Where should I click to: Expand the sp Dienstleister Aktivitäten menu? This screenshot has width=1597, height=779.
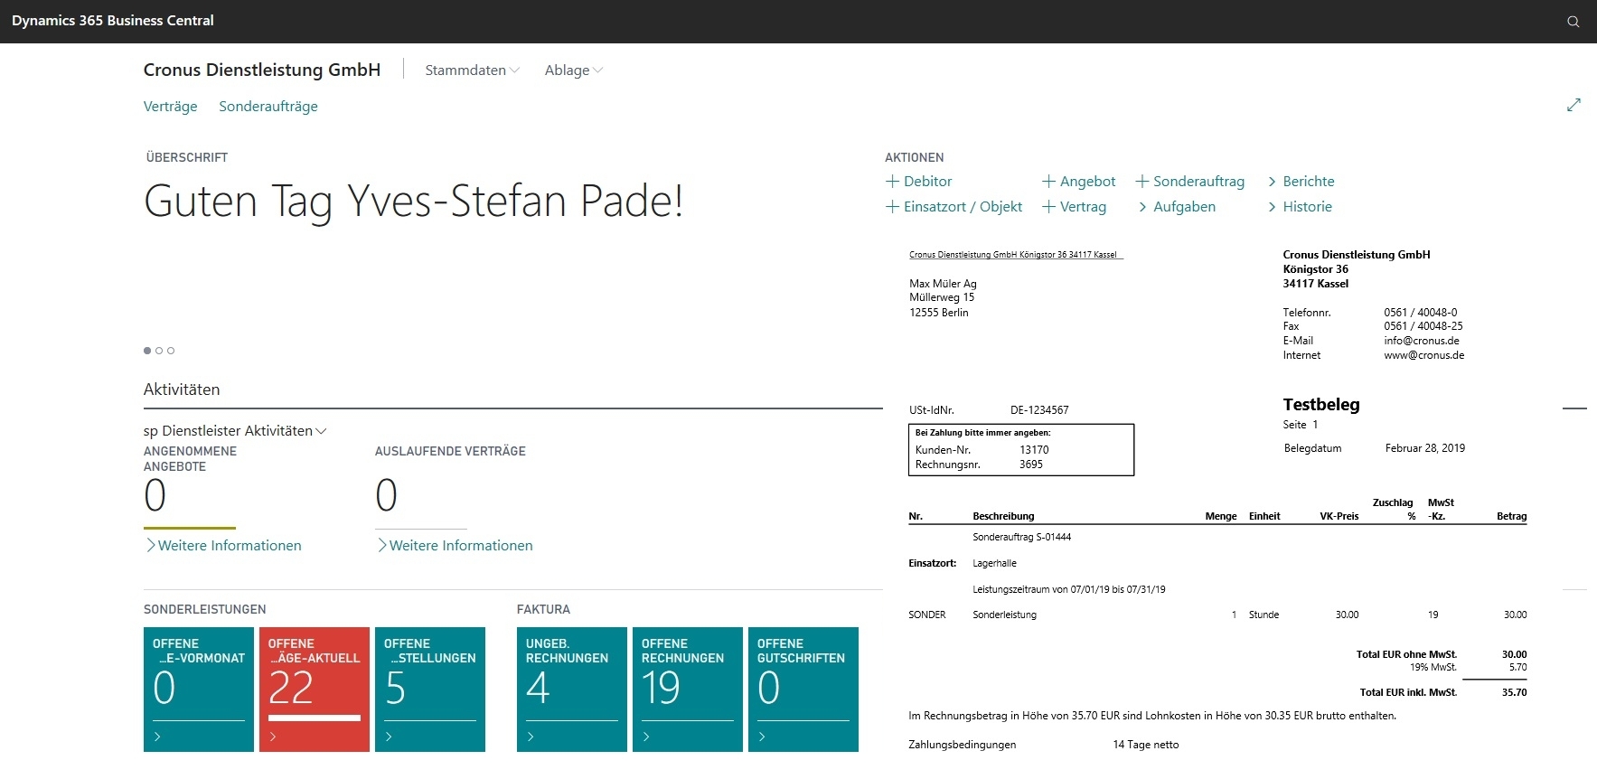pos(235,431)
